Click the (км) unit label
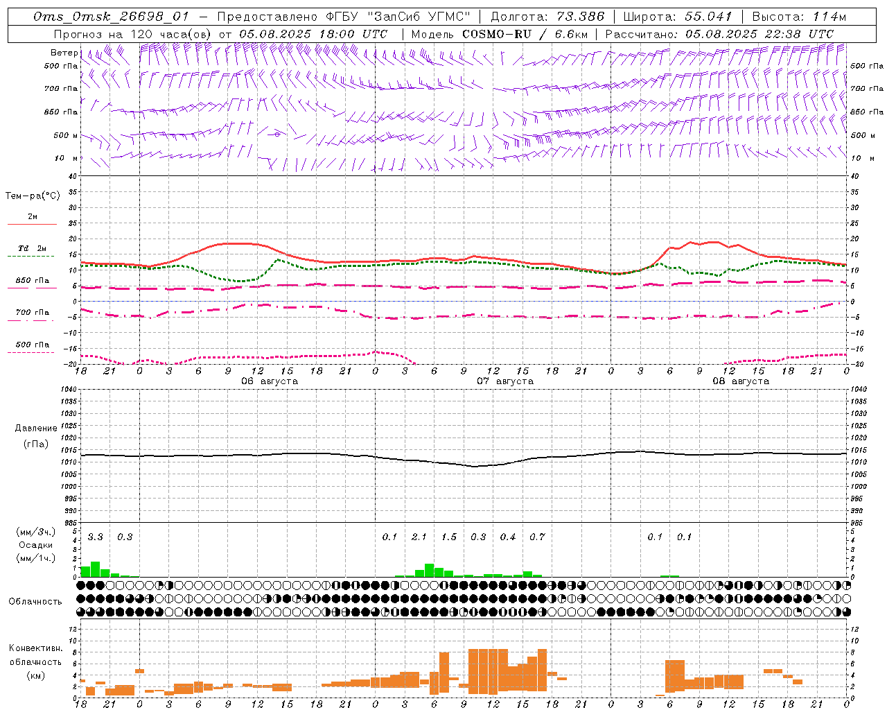 [x=36, y=675]
